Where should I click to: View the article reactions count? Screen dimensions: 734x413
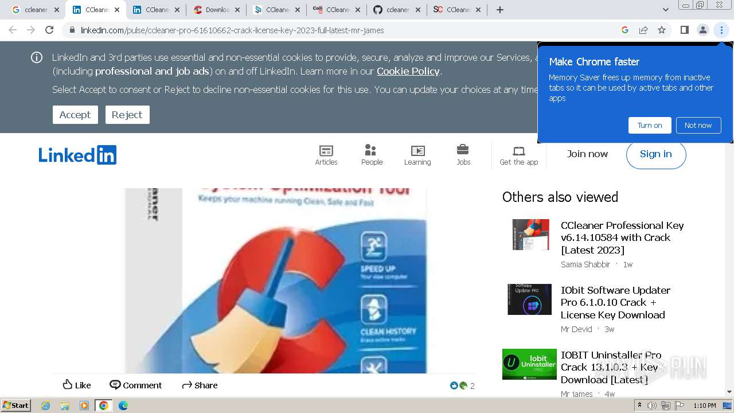point(463,385)
